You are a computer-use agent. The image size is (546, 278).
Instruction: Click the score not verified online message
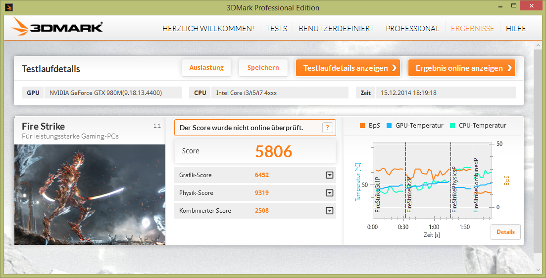[x=241, y=128]
